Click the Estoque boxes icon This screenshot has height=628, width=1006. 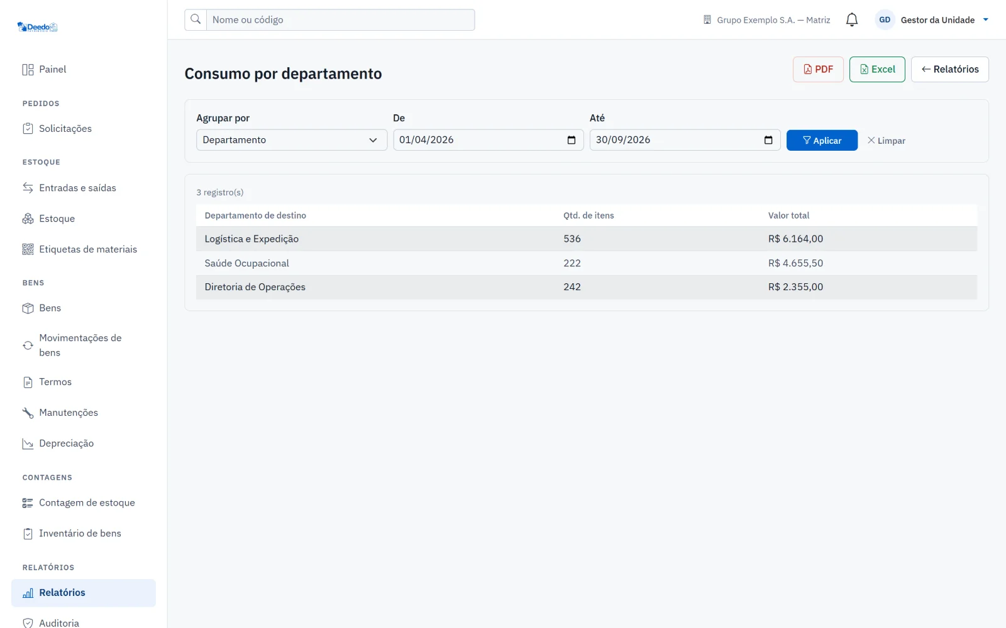(28, 219)
